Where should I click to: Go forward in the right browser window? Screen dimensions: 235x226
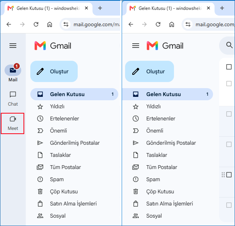click(144, 24)
